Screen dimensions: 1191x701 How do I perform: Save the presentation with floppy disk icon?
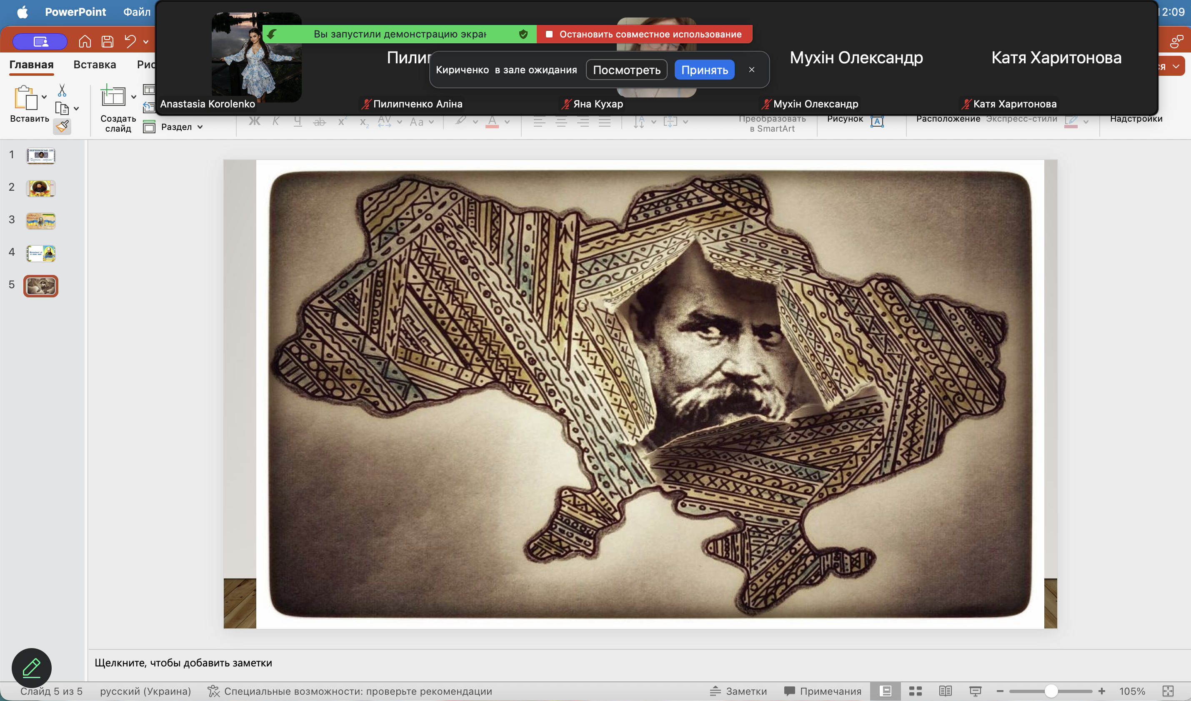tap(107, 42)
